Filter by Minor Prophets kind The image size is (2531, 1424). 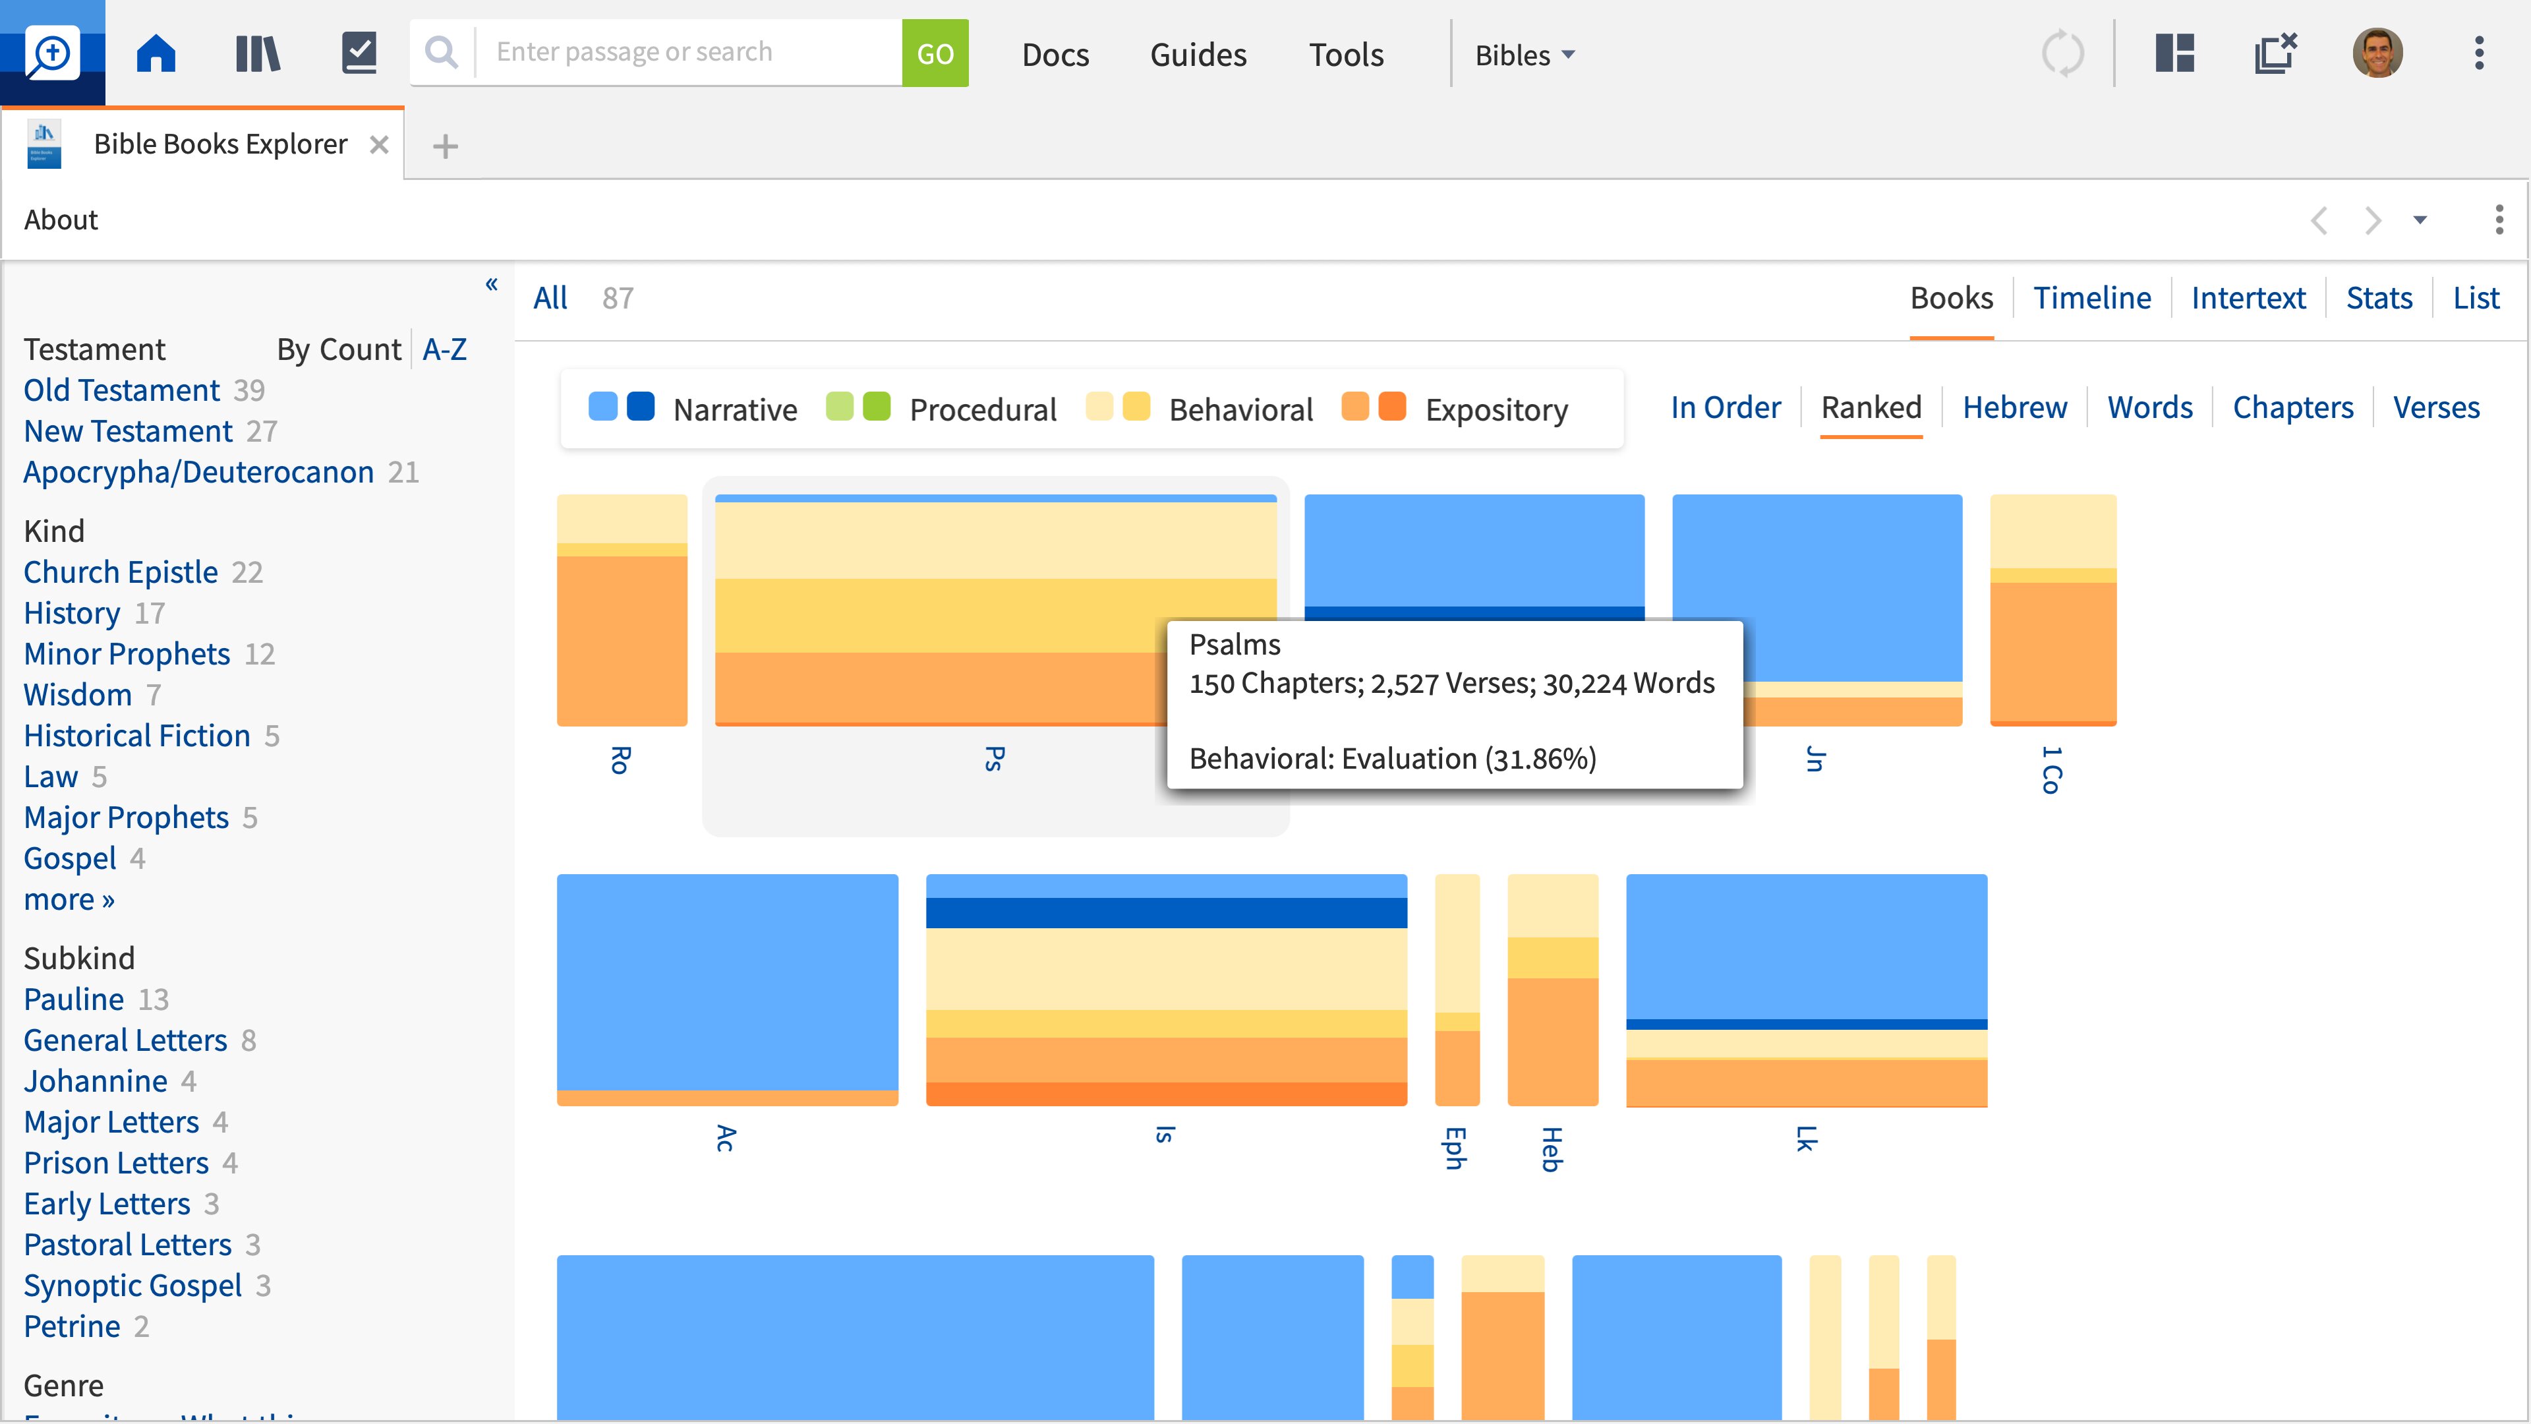127,653
